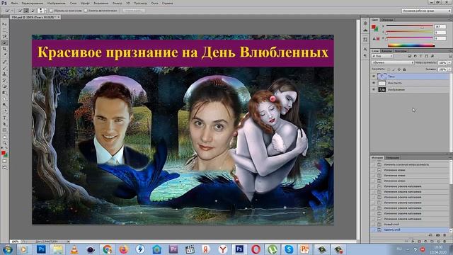The width and height of the screenshot is (453, 255).
Task: Select the Eraser tool
Action: coord(4,86)
